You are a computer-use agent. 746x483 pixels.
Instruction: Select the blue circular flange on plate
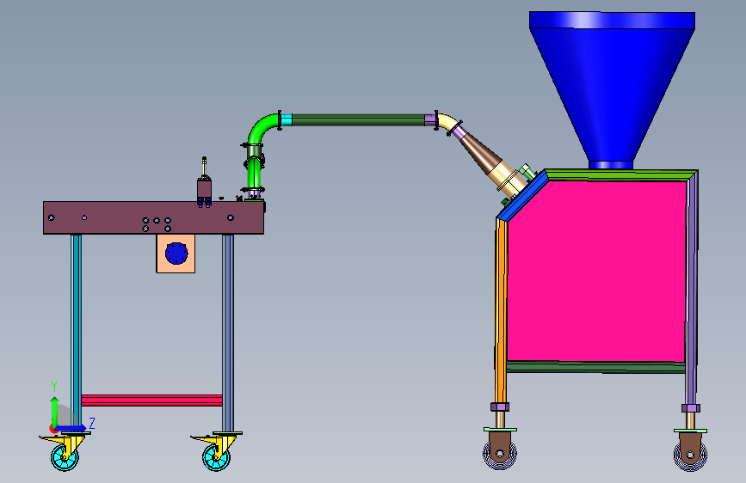(176, 254)
